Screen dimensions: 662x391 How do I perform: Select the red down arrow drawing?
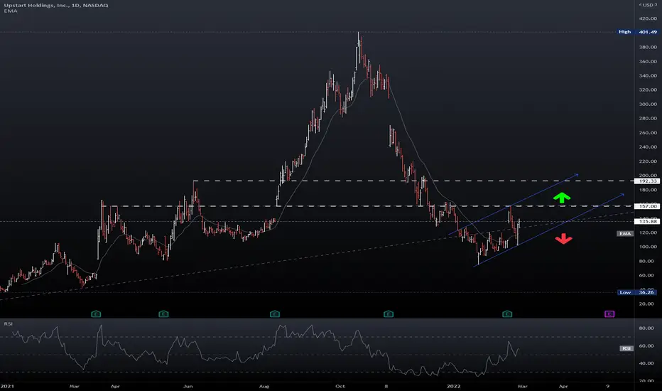564,239
